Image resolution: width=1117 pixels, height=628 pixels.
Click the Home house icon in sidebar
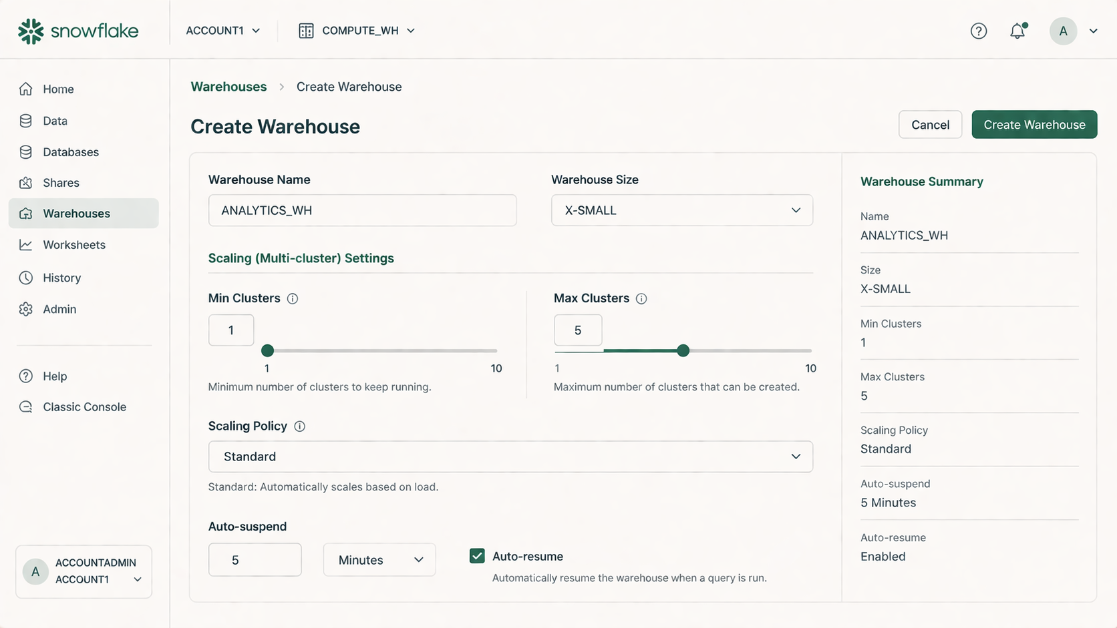(26, 89)
